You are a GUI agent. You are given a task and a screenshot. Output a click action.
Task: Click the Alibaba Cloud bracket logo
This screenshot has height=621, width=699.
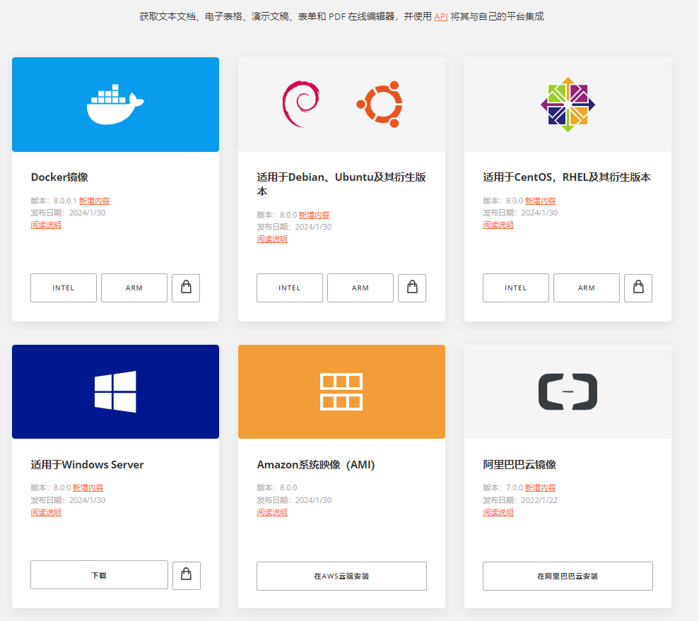coord(568,391)
